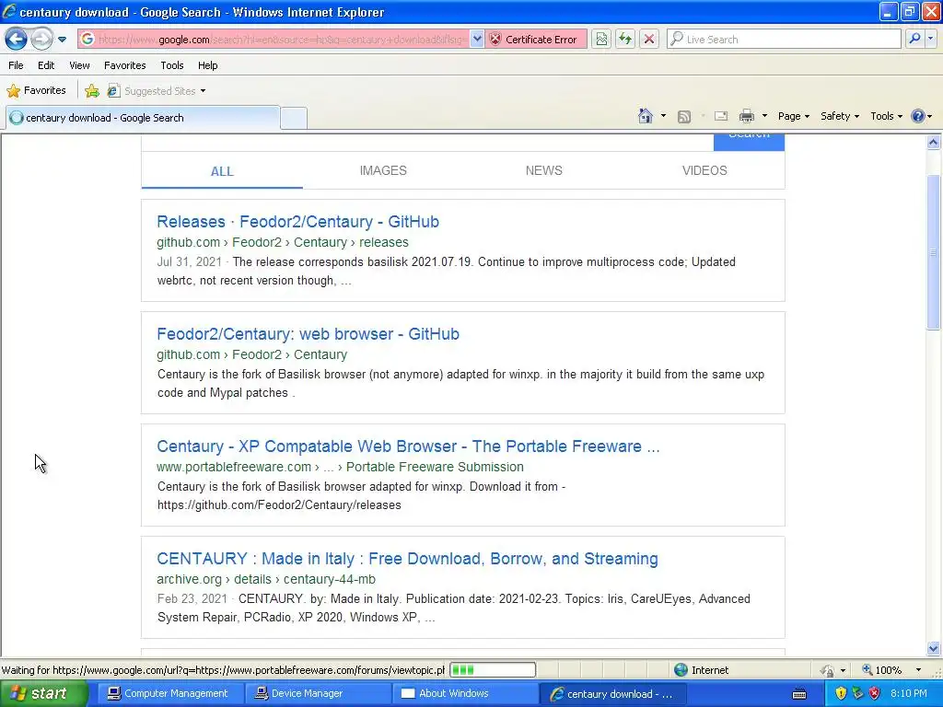
Task: Switch to About Windows taskbar window
Action: click(x=465, y=694)
